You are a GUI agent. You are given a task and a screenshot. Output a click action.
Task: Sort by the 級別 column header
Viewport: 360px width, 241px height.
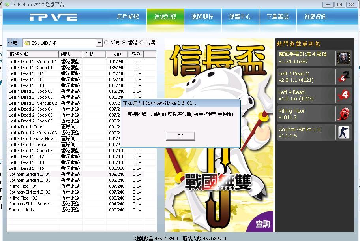click(x=136, y=55)
